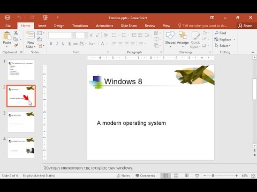Open the slide Layout dropdown
This screenshot has width=257, height=192.
[x=41, y=33]
